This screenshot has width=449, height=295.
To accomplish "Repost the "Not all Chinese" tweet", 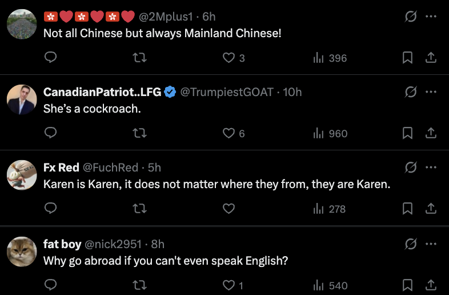I will coord(139,58).
